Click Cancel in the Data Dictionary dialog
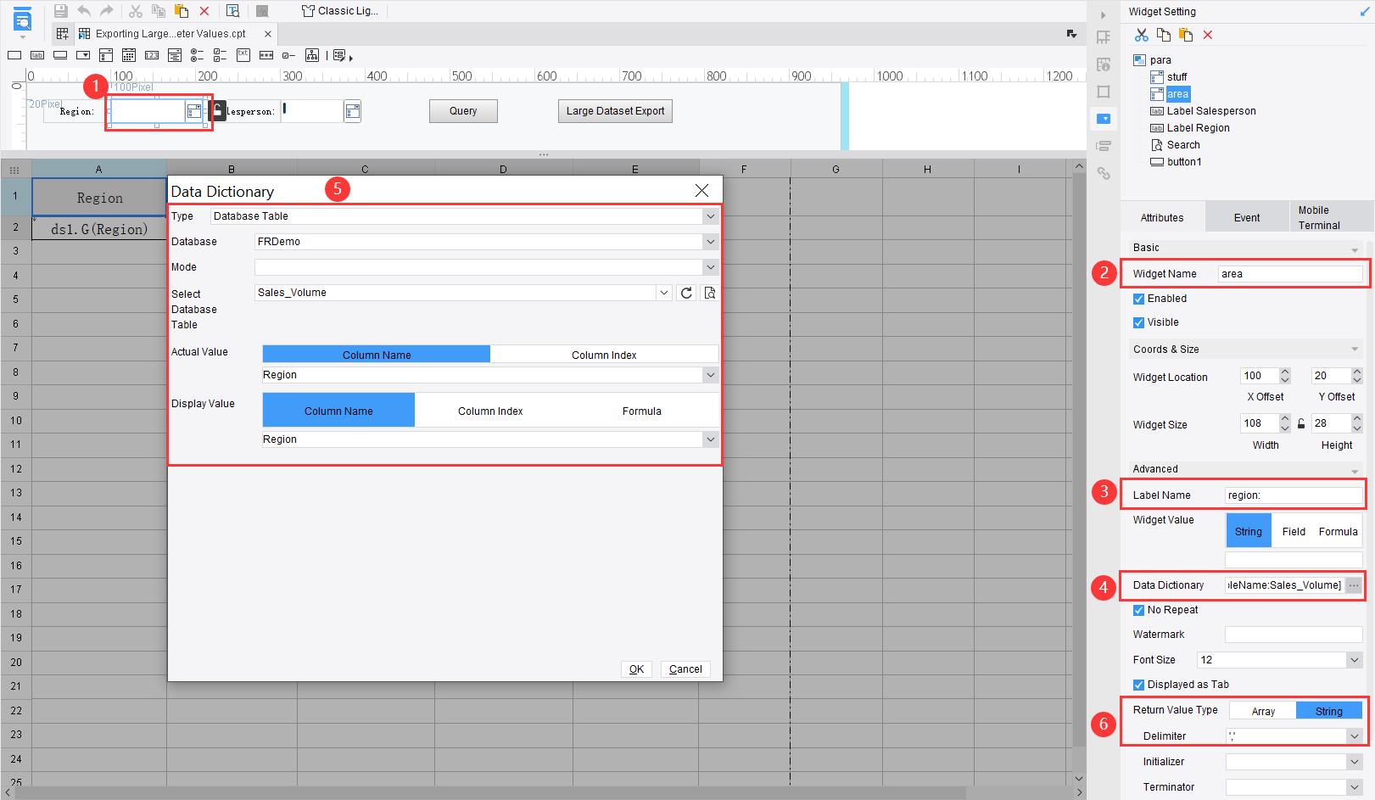 [x=685, y=669]
